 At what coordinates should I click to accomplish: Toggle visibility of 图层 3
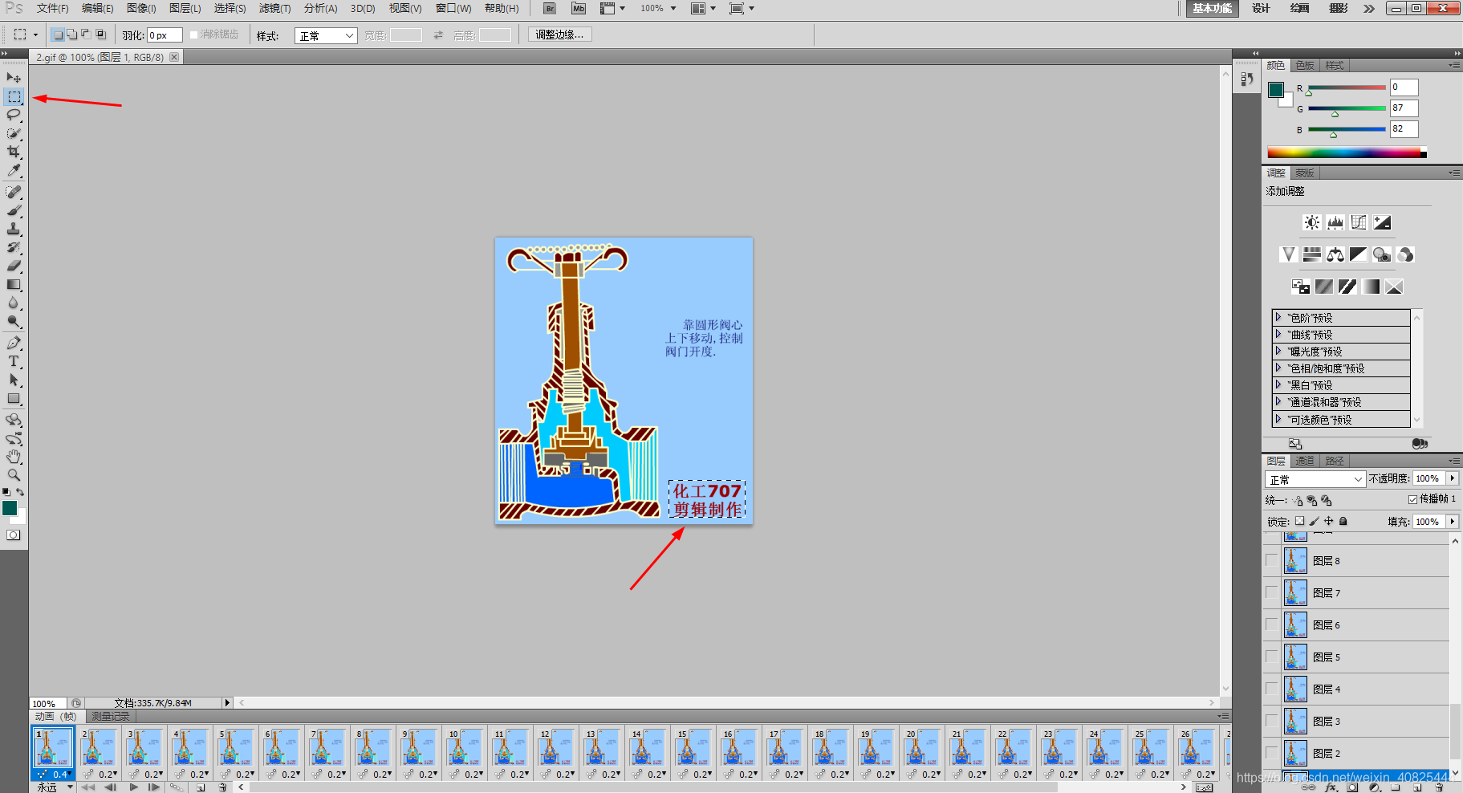[x=1271, y=721]
